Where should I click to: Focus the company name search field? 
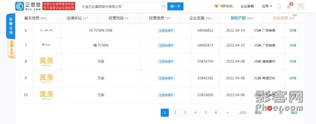[123, 6]
